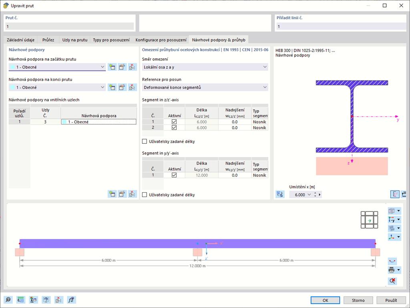Image resolution: width=410 pixels, height=308 pixels.
Task: Create new design support for member start
Action: click(x=112, y=67)
